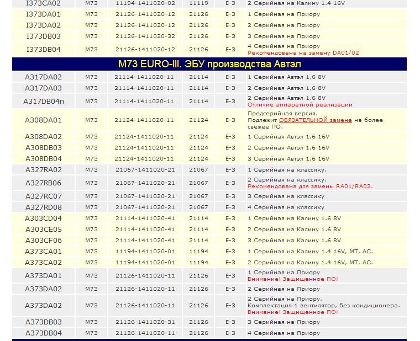Click '3 Серийная на Калину 1.6 8V' description
The image size is (420, 341).
point(294,240)
